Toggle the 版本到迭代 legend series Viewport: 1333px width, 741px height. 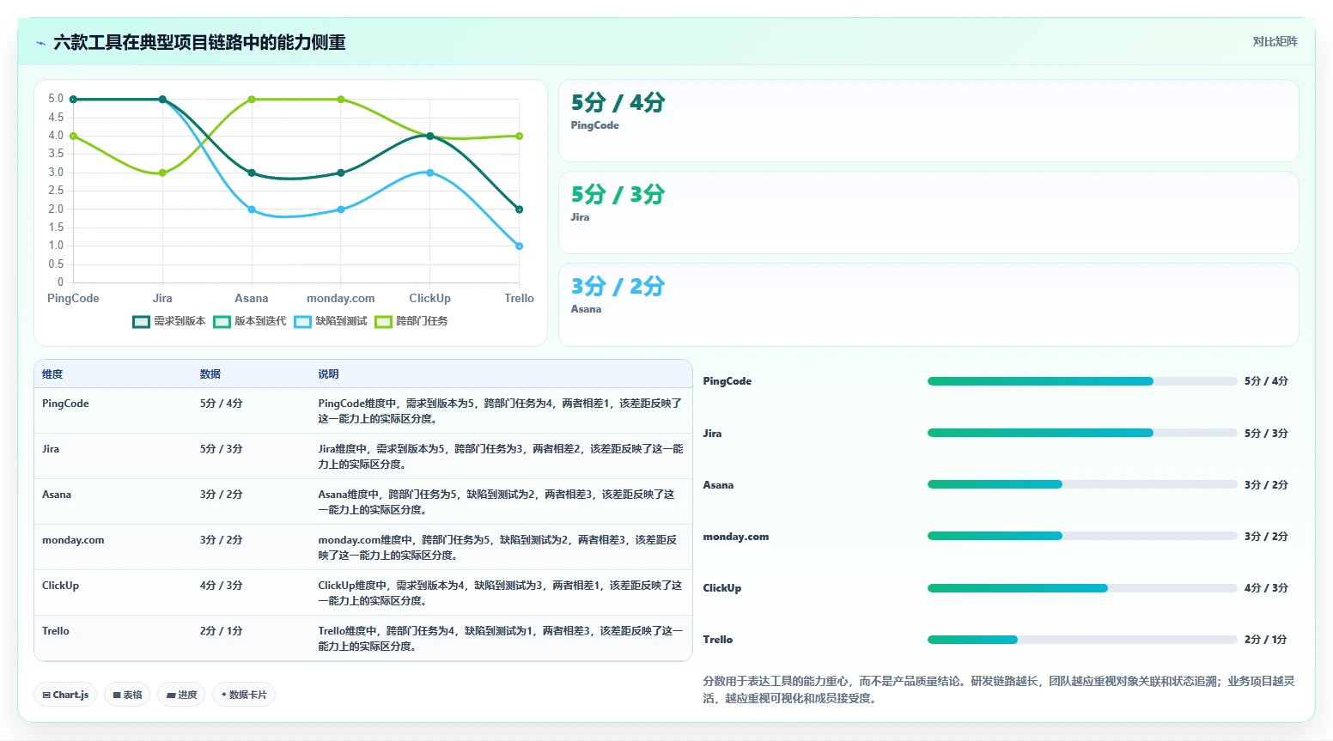click(250, 321)
